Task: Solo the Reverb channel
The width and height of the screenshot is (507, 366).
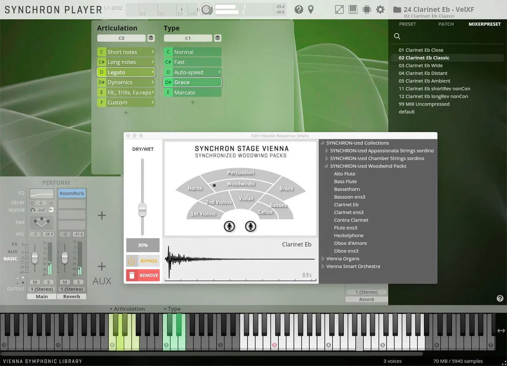Action: 78,282
